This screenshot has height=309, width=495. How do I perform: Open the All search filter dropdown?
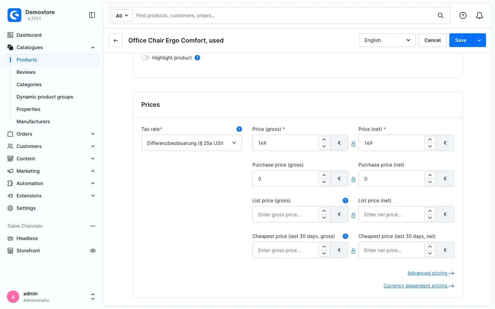coord(122,15)
